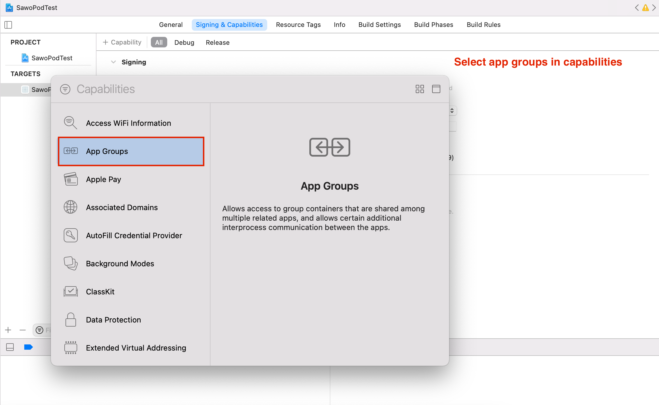Click the App Groups description text
The width and height of the screenshot is (659, 405).
[x=323, y=218]
